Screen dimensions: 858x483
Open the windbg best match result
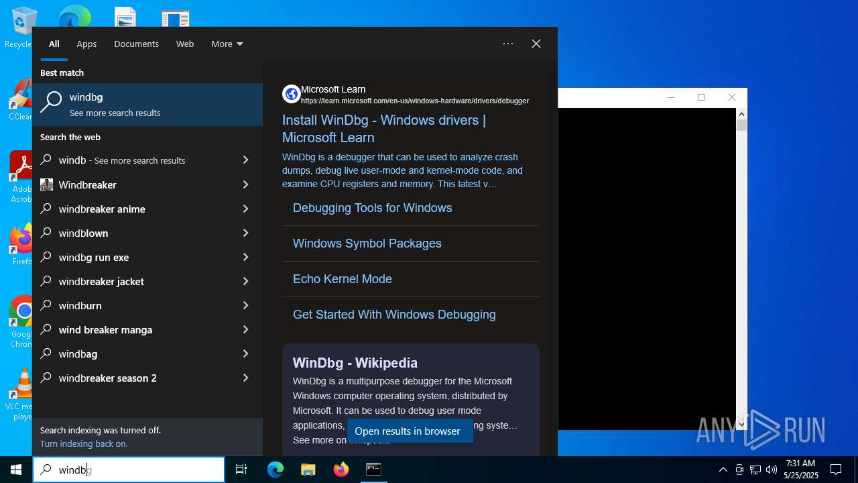(147, 105)
